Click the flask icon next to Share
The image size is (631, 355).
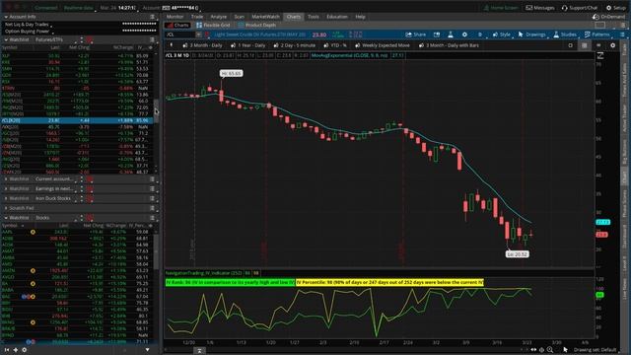point(451,35)
